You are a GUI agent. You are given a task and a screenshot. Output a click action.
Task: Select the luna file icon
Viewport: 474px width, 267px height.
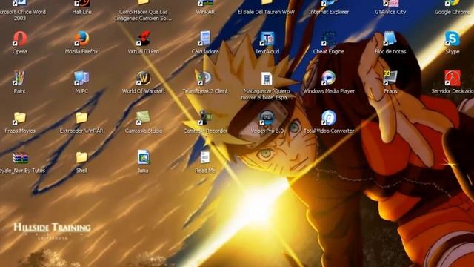tap(143, 157)
